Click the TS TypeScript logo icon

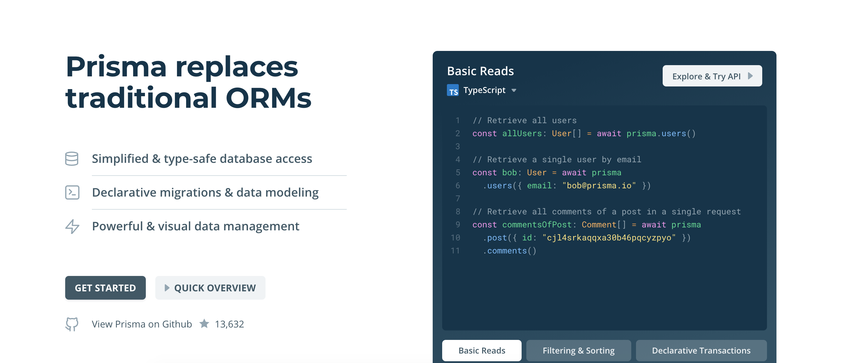453,90
